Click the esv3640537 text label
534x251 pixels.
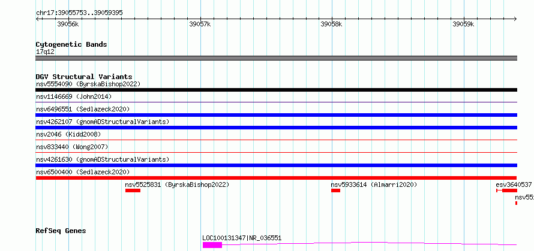click(x=514, y=185)
